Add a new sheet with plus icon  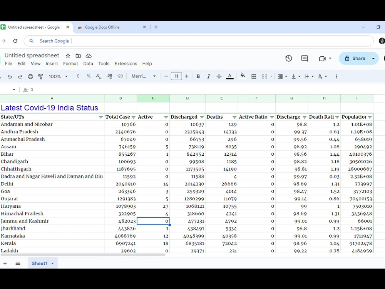click(5, 264)
